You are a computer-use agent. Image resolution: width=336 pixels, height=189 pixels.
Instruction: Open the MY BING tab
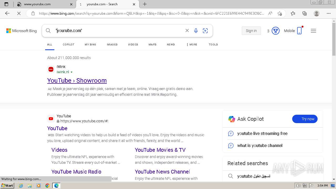[91, 45]
